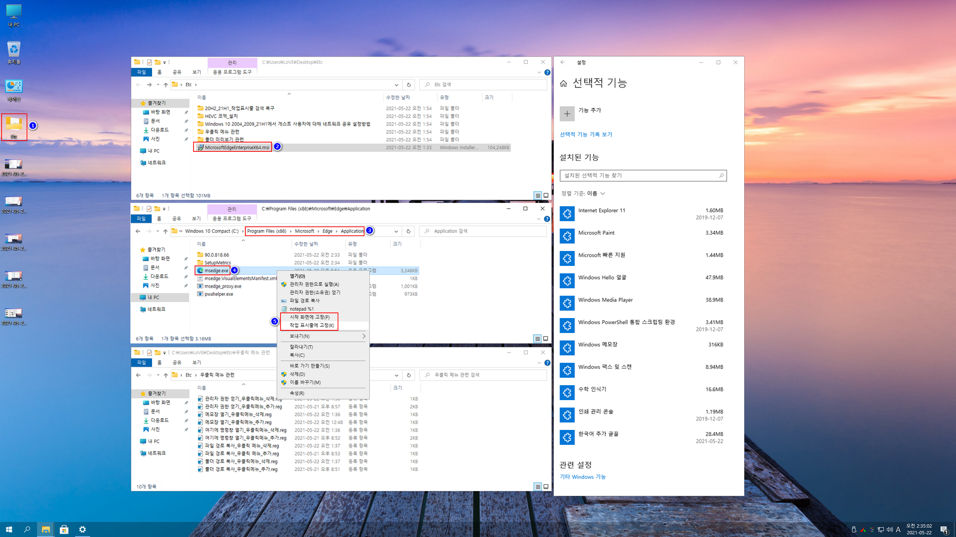This screenshot has width=956, height=537.
Task: Select the Windows Media Player feature icon
Action: (x=567, y=303)
